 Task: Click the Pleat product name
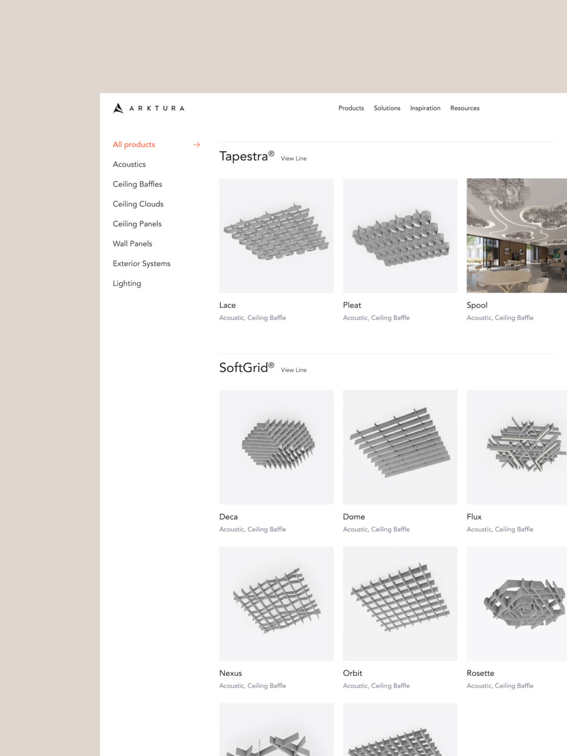(352, 305)
